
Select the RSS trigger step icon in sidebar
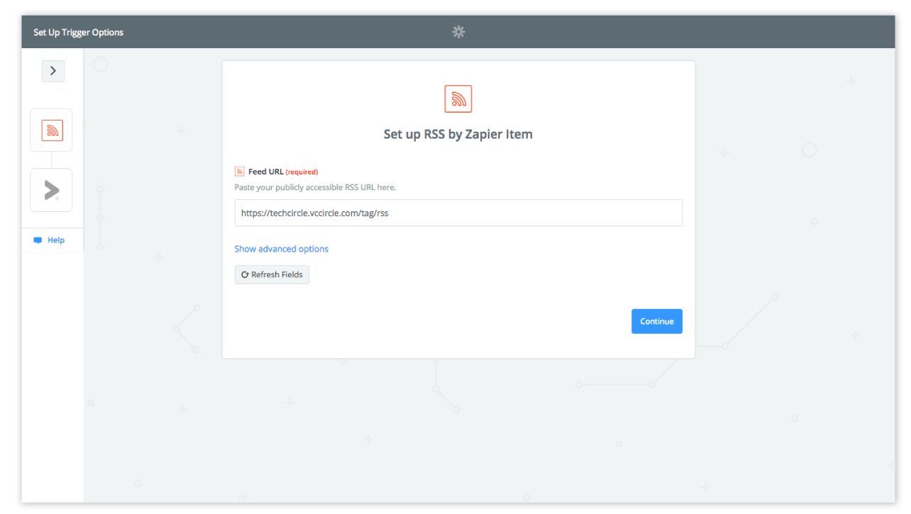(52, 130)
